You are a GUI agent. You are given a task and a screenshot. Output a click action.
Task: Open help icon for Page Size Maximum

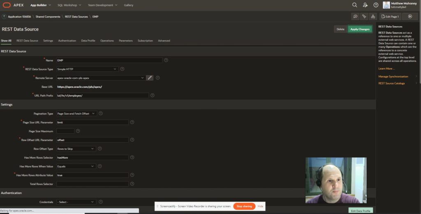click(x=78, y=131)
